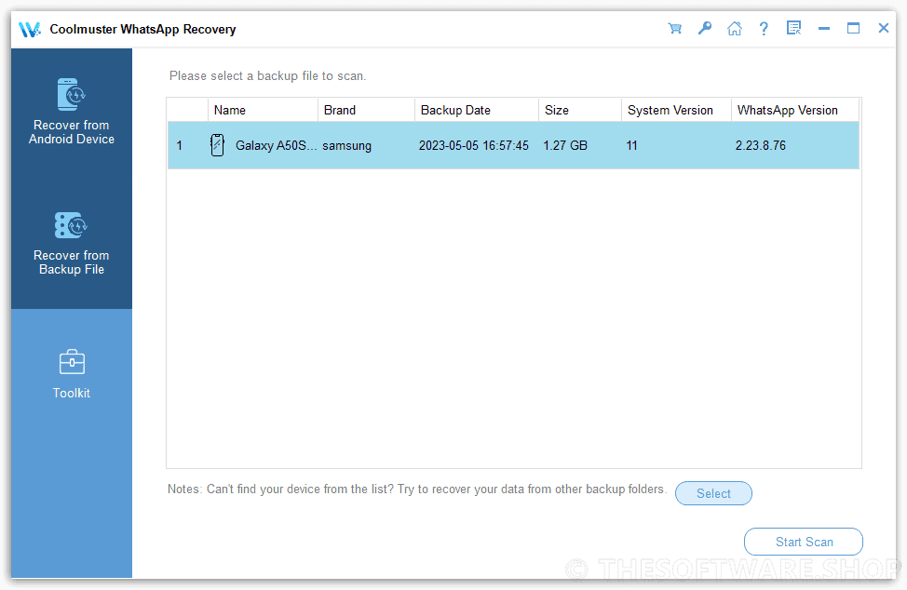The height and width of the screenshot is (590, 907).
Task: Click backup date 2023-05-05 16:57:45
Action: (473, 145)
